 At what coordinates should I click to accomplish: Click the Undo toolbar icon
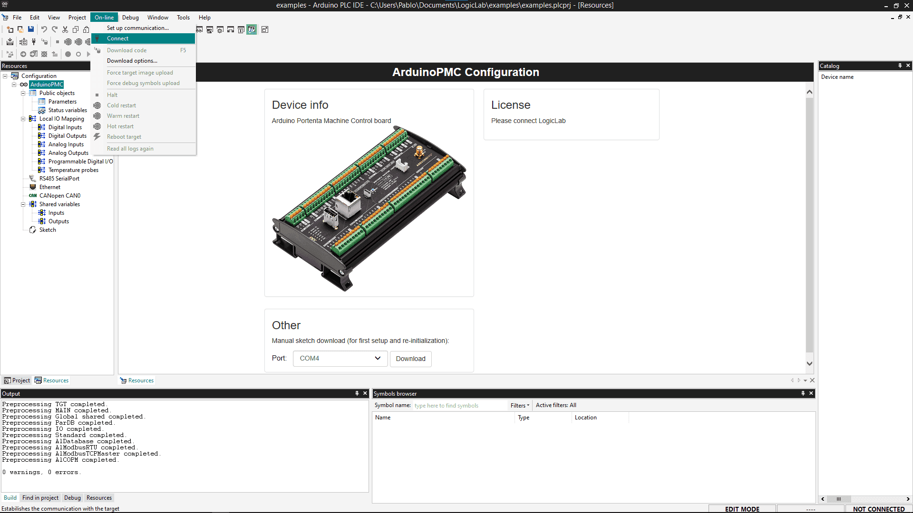44,29
